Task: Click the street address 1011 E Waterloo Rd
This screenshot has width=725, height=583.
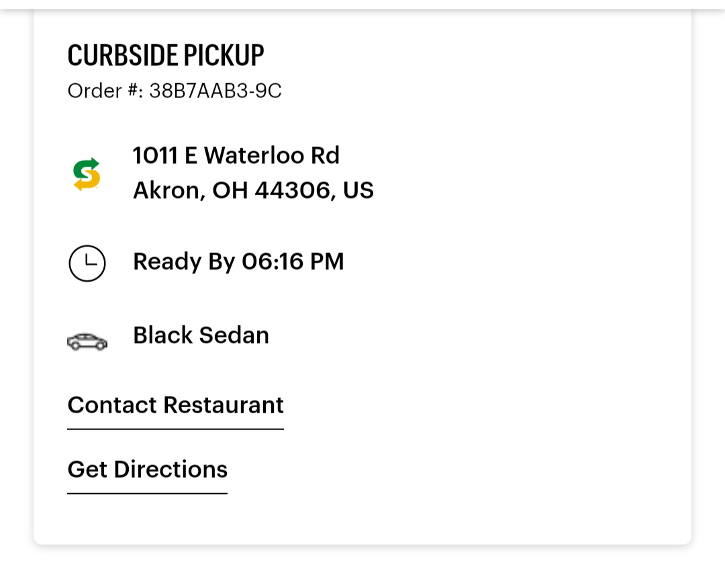Action: [x=236, y=156]
